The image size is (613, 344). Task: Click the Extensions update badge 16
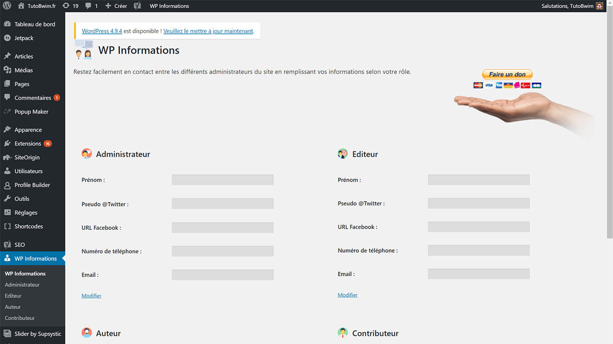47,143
